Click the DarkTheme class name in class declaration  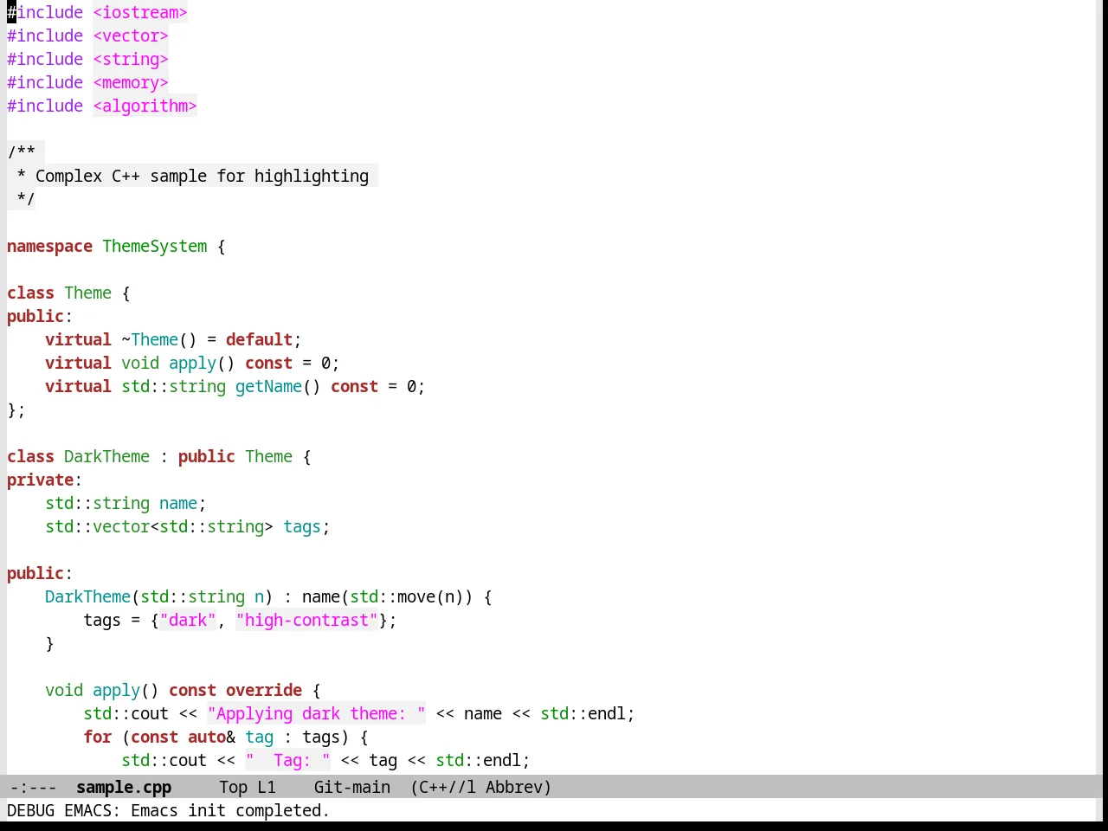(106, 456)
